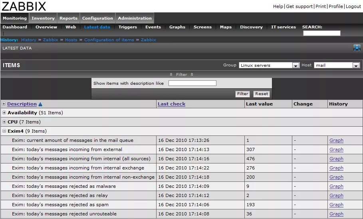
Task: Open the Configuration tab
Action: click(97, 18)
